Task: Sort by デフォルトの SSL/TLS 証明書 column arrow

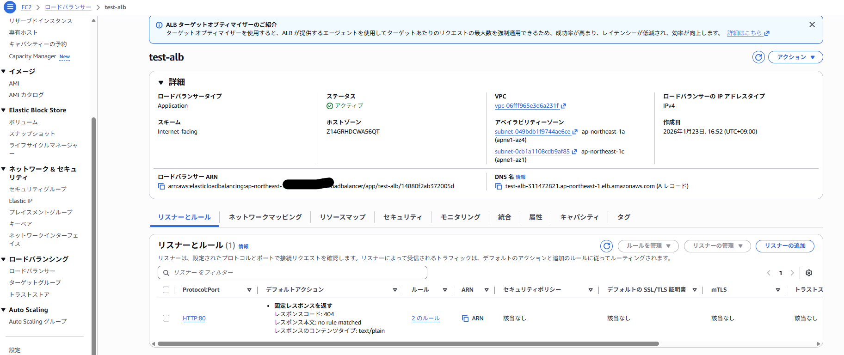Action: [x=695, y=290]
